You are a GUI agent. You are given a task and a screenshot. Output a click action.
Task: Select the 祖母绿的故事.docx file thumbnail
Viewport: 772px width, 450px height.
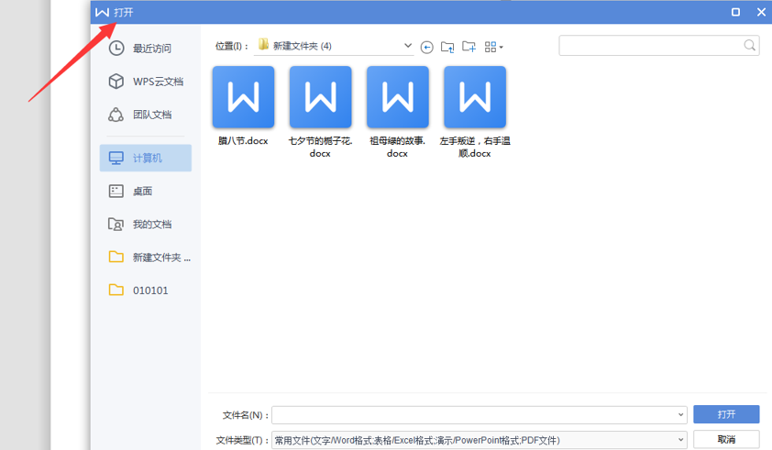(398, 97)
